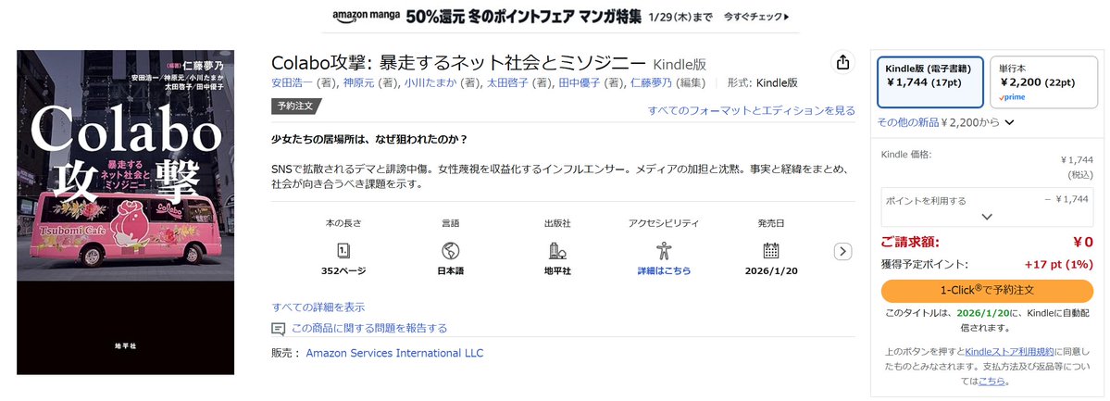
Task: Open author link 田中優子
Action: (x=578, y=83)
